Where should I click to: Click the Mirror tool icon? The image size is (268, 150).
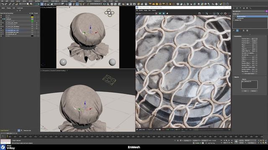coord(105,4)
